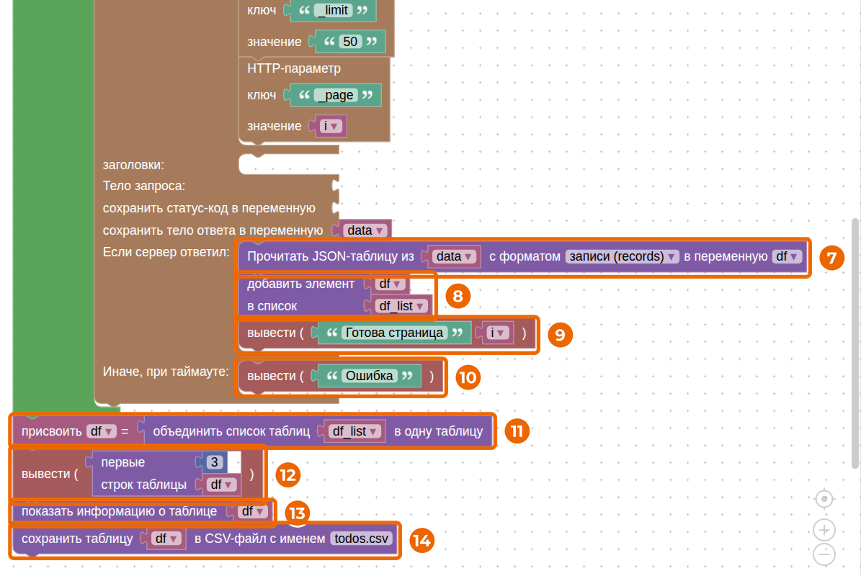Screen dimensions: 861x576
Task: Edit the 'Ошибка' string field
Action: pyautogui.click(x=369, y=376)
